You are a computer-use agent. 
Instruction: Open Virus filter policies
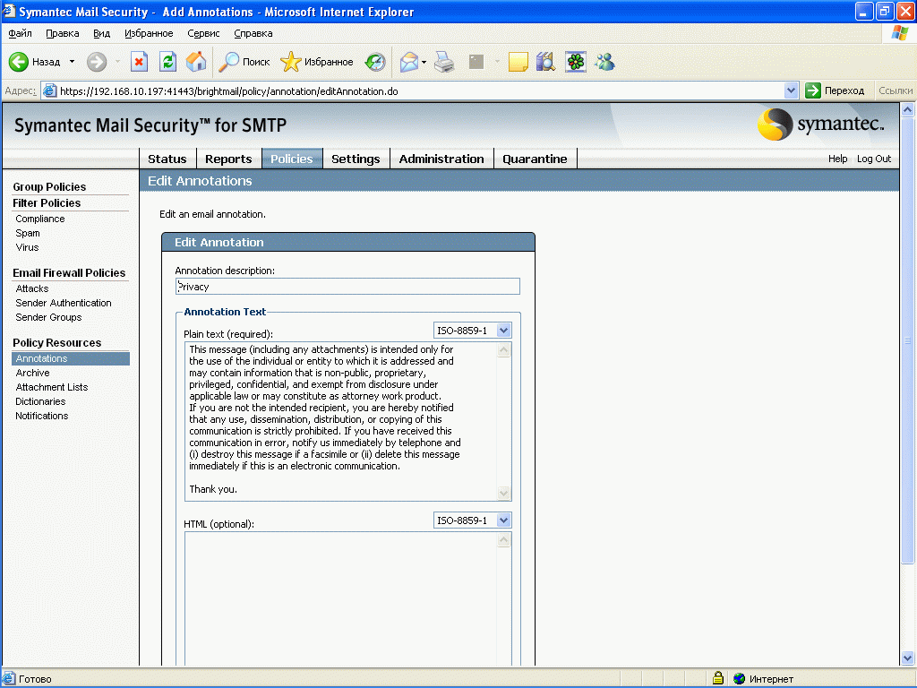click(27, 247)
